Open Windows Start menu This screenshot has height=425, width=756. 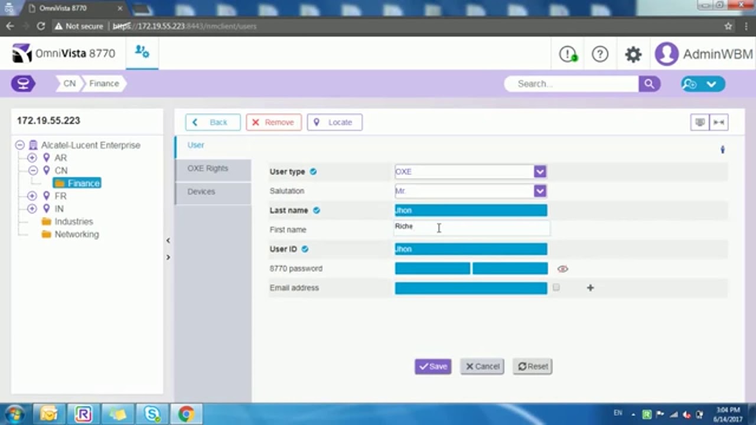(14, 414)
